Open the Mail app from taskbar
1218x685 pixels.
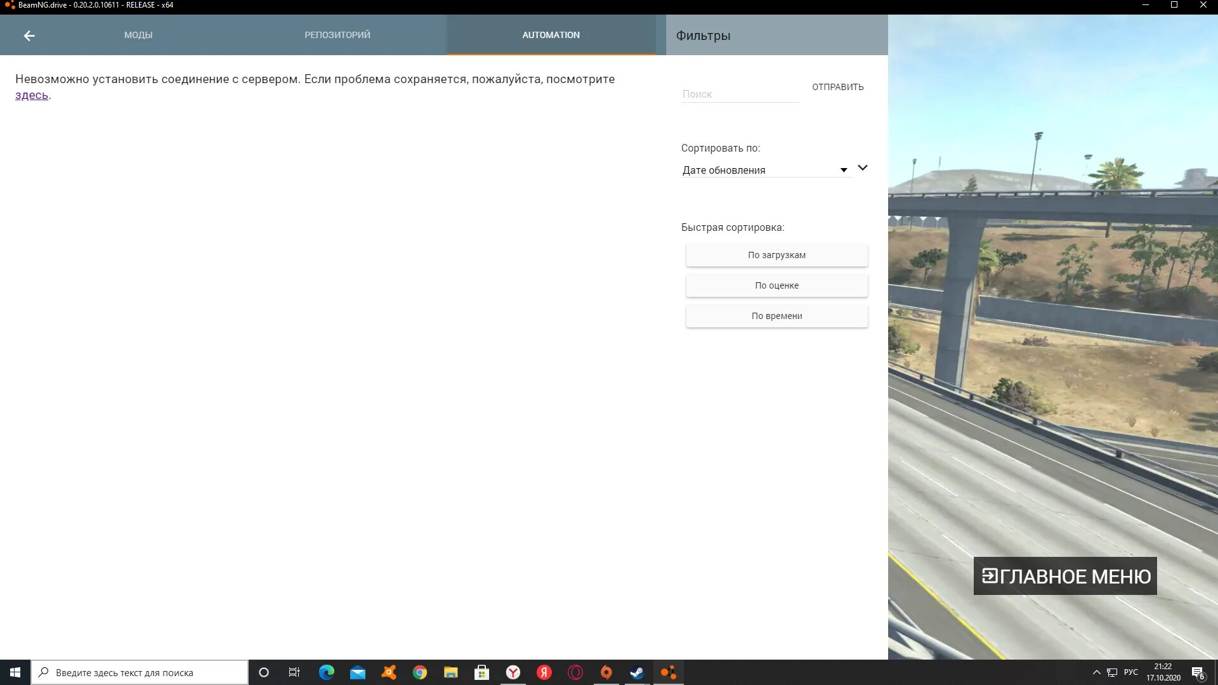357,672
